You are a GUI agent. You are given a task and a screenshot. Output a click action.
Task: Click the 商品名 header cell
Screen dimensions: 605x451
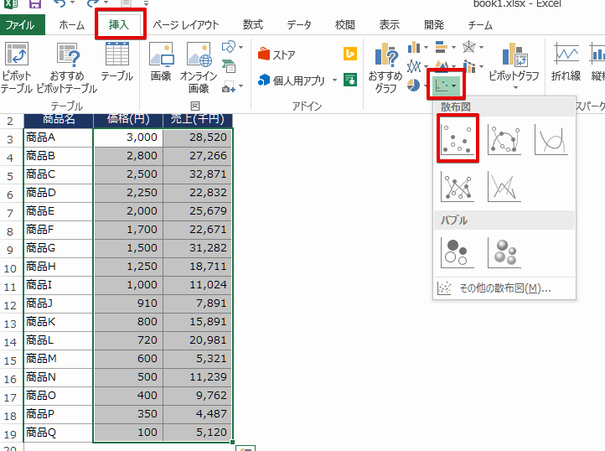[59, 119]
